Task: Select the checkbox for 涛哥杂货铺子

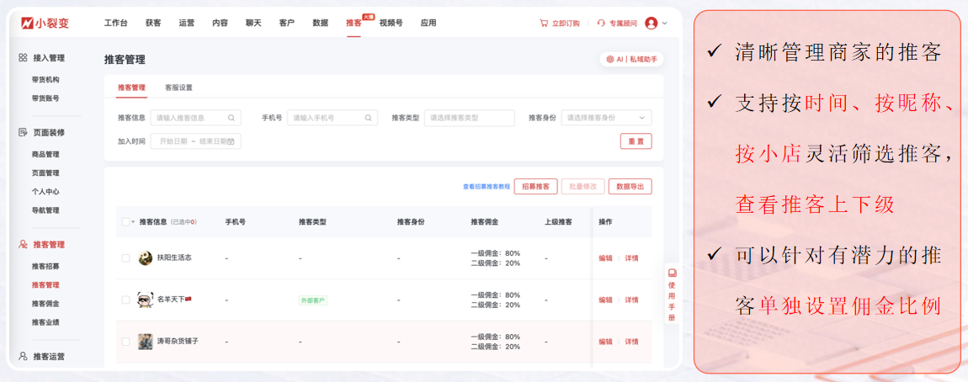Action: coord(125,342)
